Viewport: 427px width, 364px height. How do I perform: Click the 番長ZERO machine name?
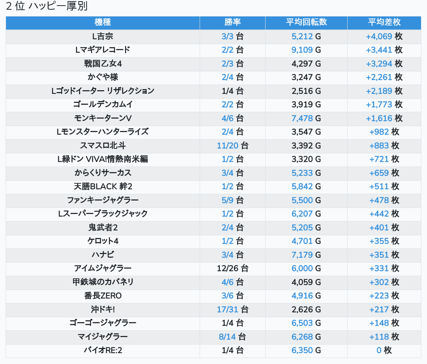[x=103, y=296]
